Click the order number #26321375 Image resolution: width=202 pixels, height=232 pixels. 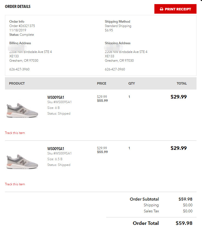pos(22,26)
